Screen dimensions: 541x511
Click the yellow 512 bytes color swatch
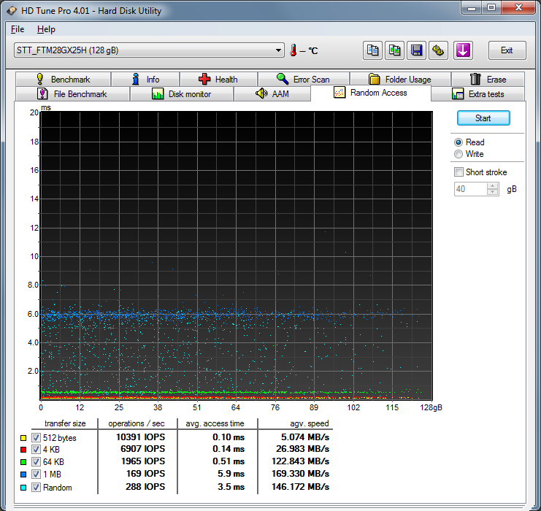tap(23, 438)
